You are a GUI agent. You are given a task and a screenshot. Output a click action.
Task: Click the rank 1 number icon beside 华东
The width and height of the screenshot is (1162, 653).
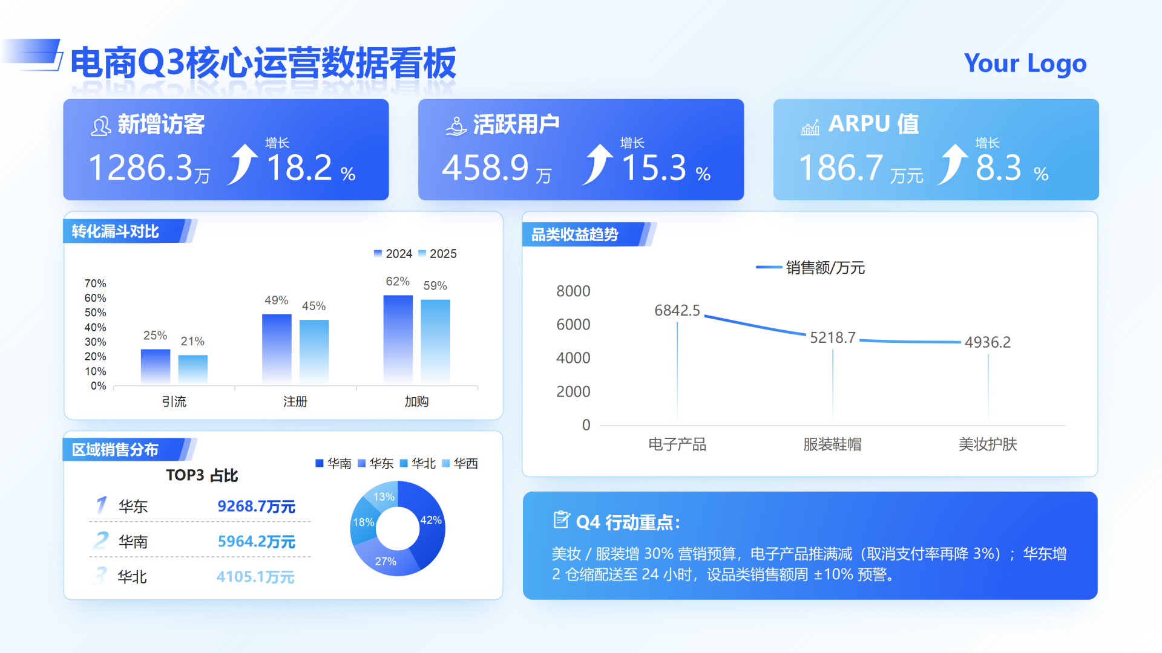(x=102, y=505)
